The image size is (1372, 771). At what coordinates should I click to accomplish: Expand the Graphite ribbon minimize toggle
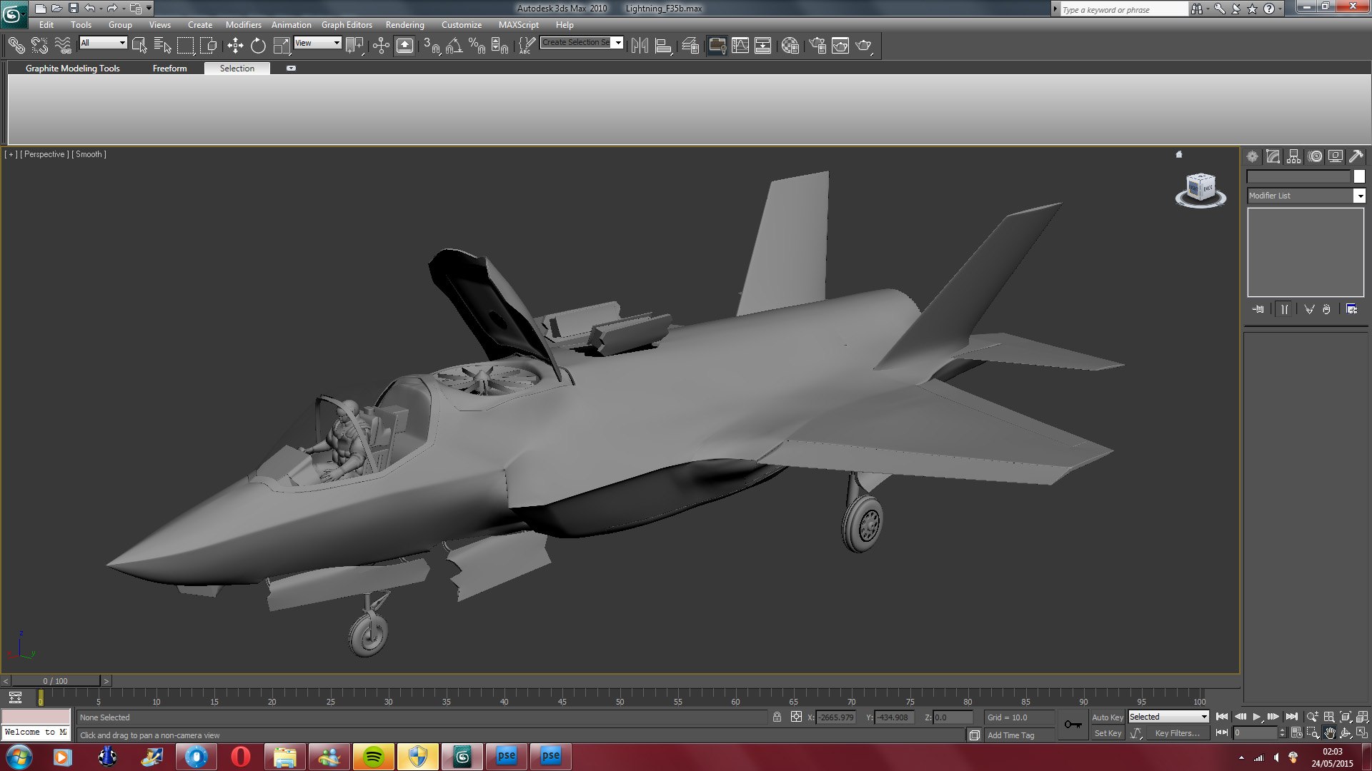(x=291, y=69)
